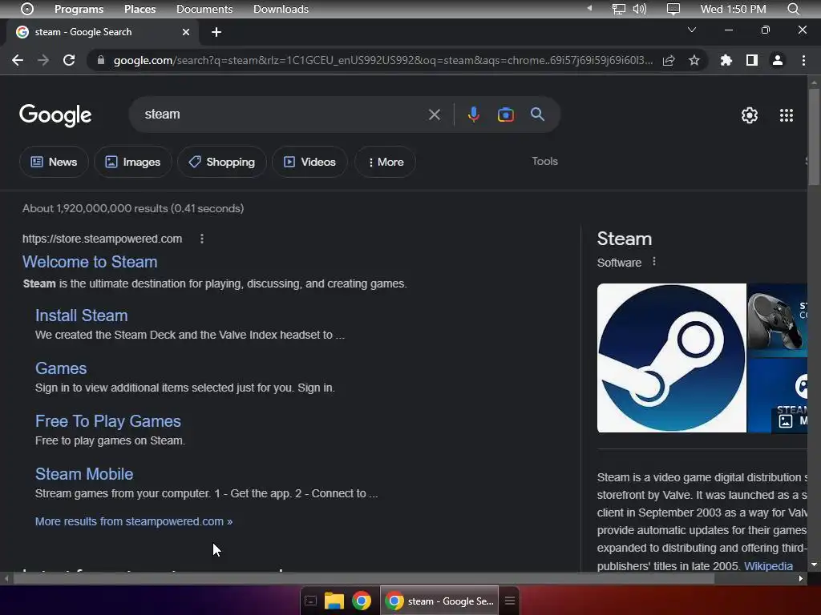Image resolution: width=821 pixels, height=615 pixels.
Task: Launch Chrome from the taskbar launcher
Action: pos(362,601)
